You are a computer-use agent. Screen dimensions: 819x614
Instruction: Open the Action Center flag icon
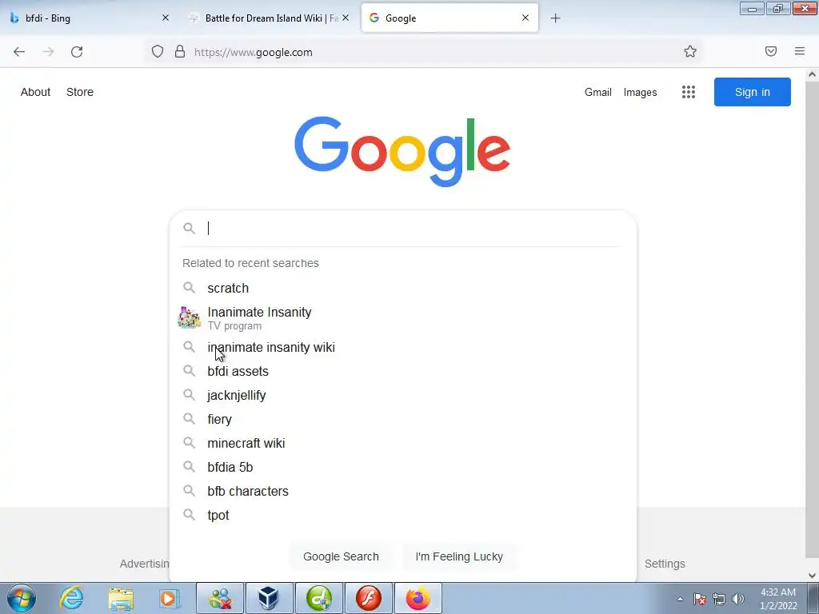699,599
